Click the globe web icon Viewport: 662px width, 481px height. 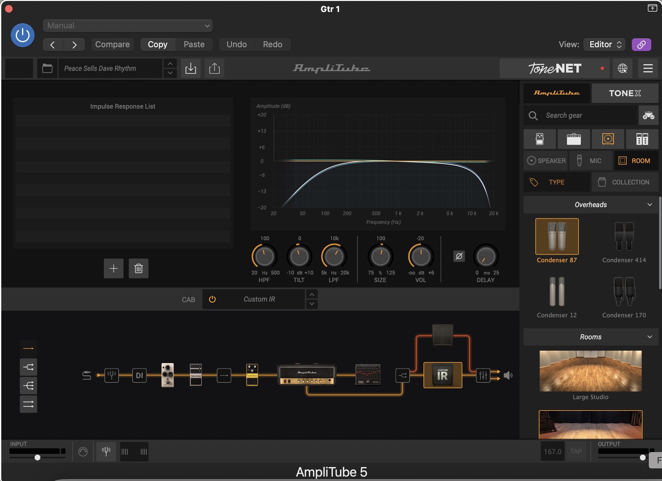[622, 68]
